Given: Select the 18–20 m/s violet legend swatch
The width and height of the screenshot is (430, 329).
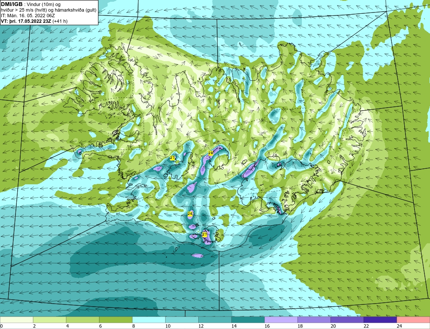Looking at the screenshot, I should pyautogui.click(x=314, y=320).
